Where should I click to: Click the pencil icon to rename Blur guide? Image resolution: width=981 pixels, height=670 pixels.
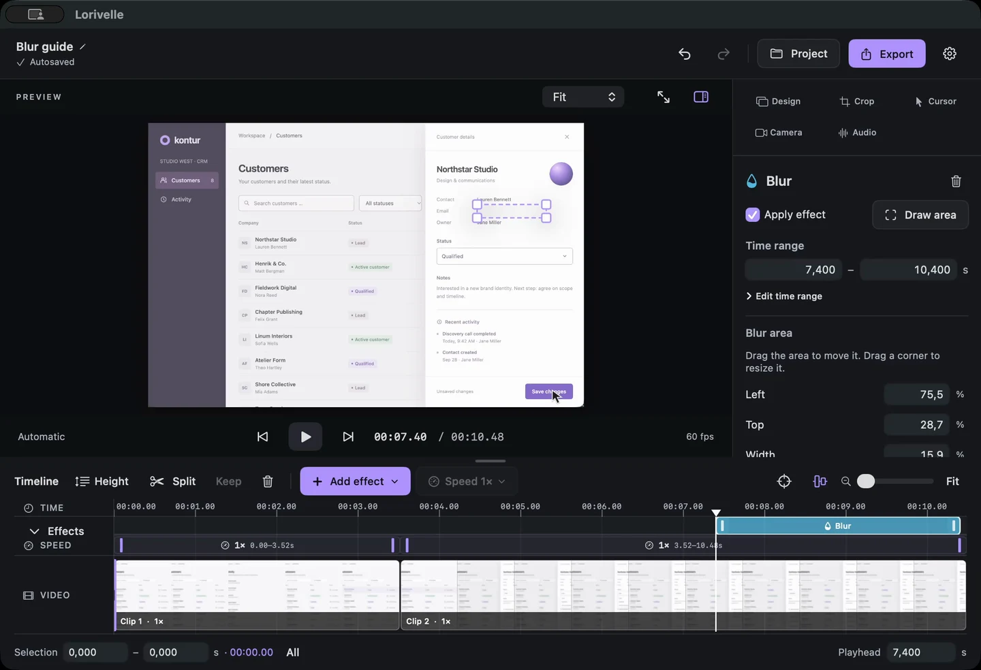83,46
